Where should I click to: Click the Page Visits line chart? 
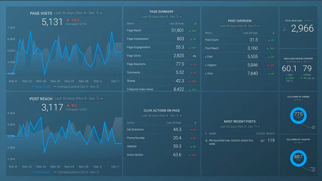(64, 52)
